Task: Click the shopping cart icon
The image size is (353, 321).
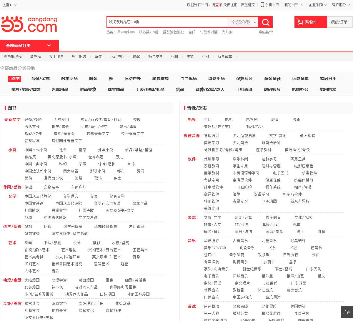Action: pos(300,22)
